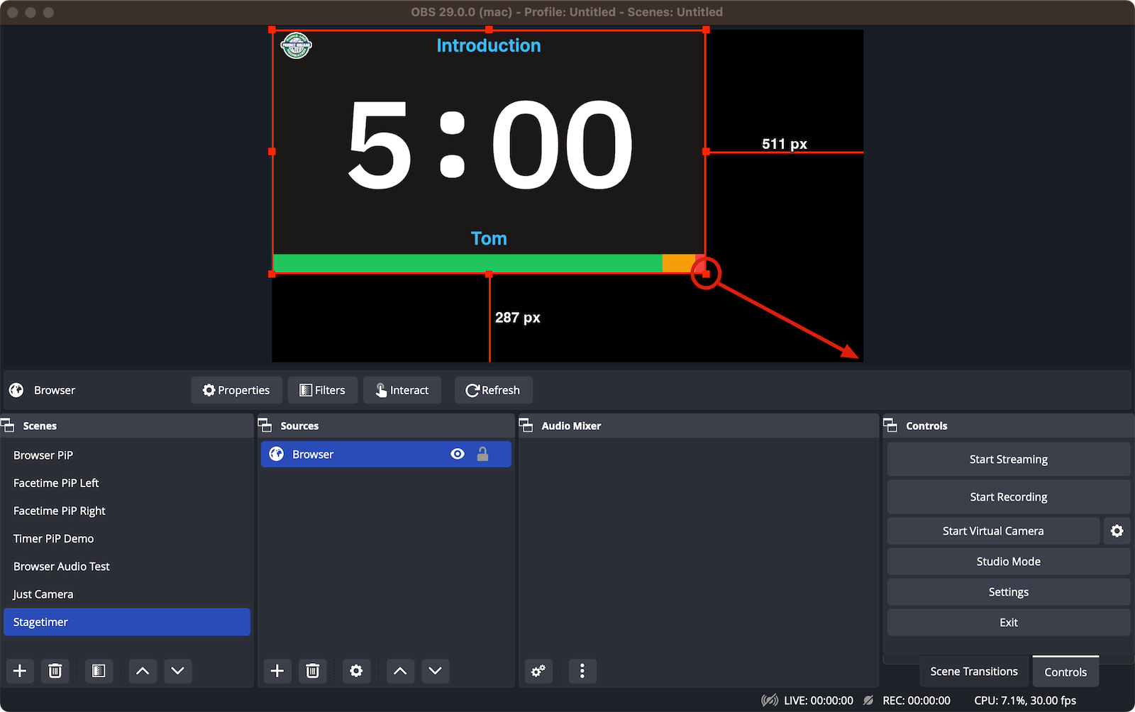1135x712 pixels.
Task: Select the Controls tab at bottom
Action: 1065,672
